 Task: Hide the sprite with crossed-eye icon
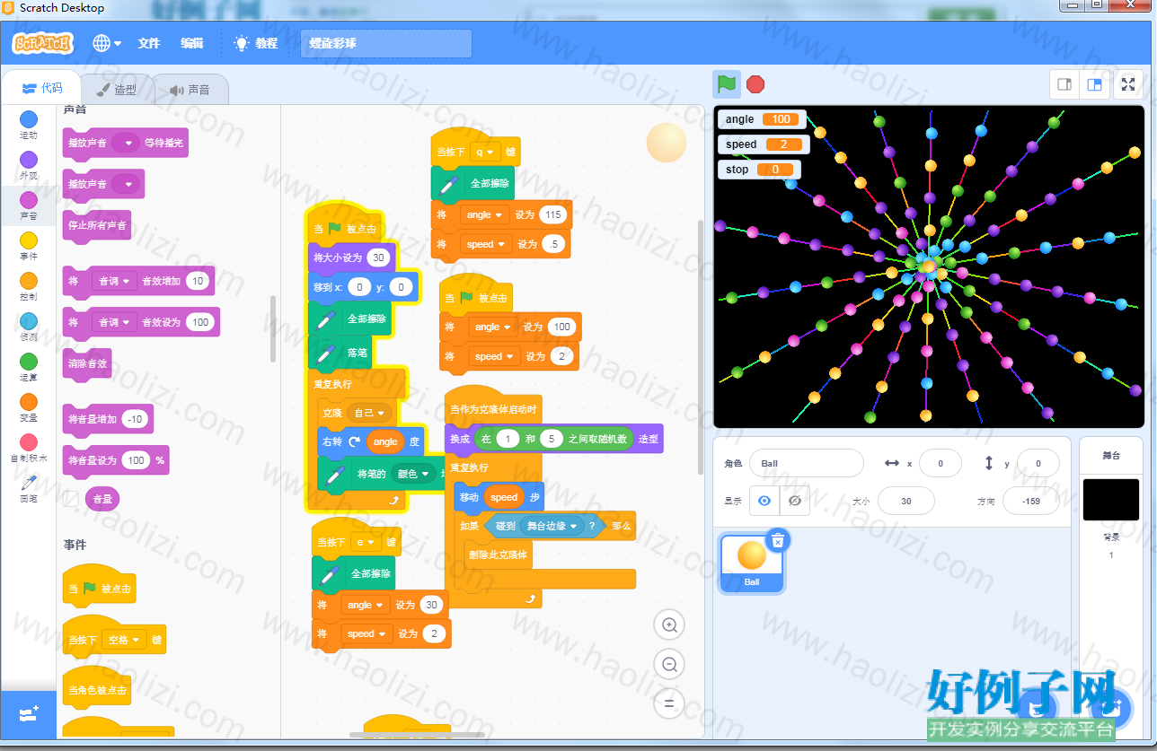pos(795,501)
